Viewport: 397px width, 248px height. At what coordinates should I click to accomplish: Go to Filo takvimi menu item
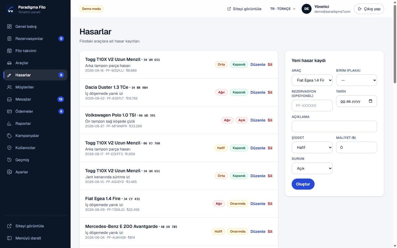35,51
